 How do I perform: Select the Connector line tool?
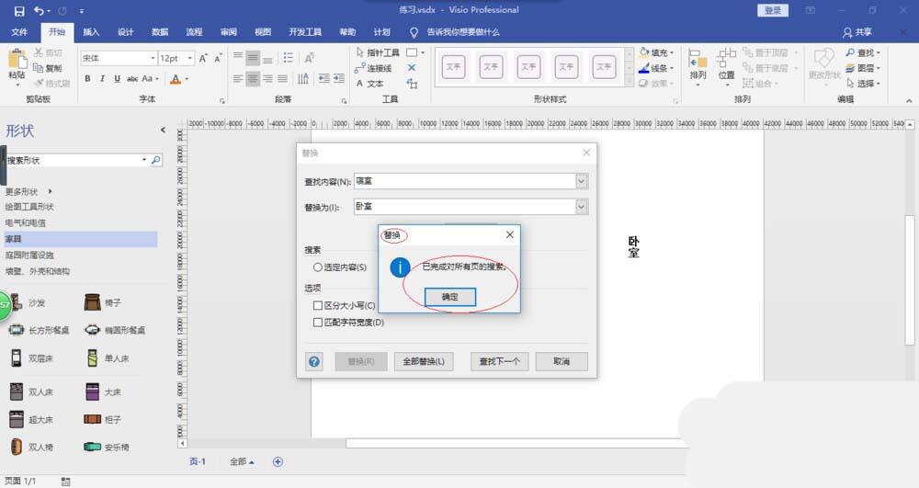373,69
